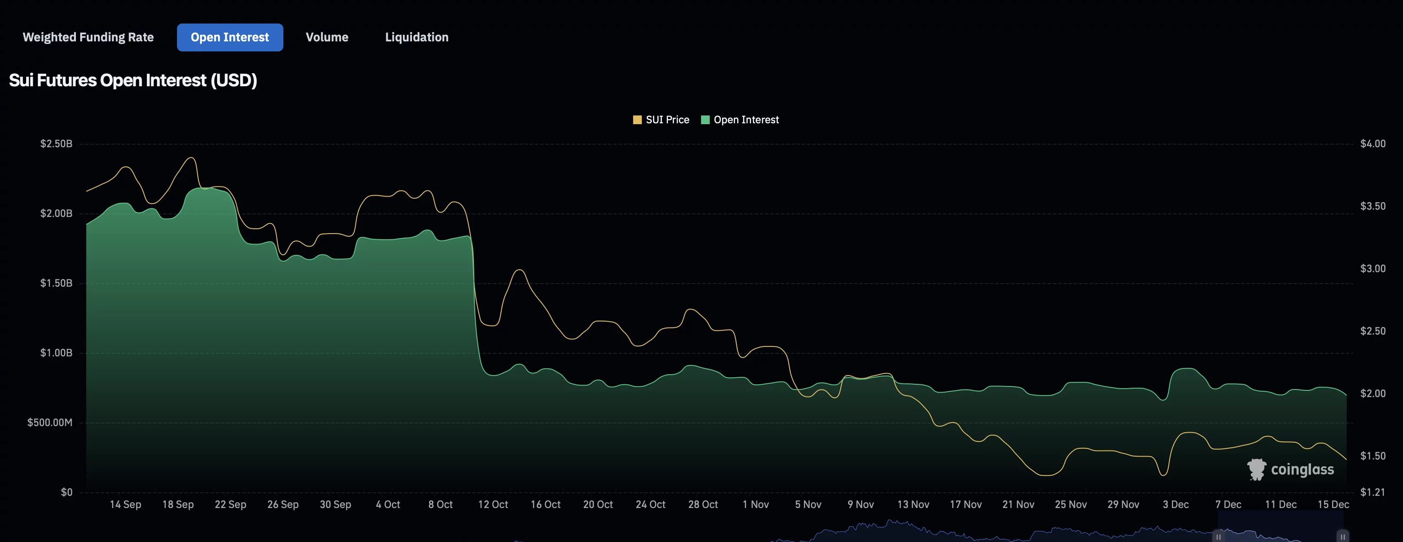Viewport: 1403px width, 542px height.
Task: Click the $2.50B label on the left axis
Action: coord(56,143)
